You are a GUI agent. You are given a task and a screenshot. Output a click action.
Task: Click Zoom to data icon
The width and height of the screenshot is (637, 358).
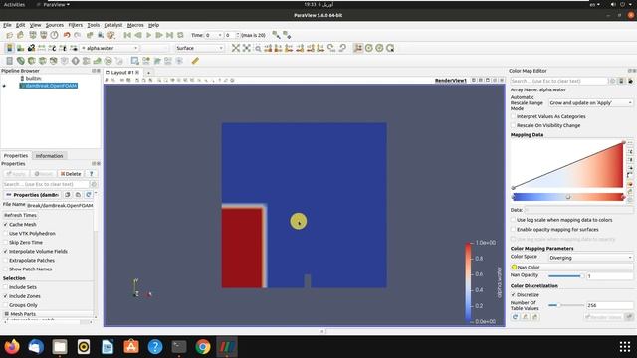pyautogui.click(x=247, y=48)
